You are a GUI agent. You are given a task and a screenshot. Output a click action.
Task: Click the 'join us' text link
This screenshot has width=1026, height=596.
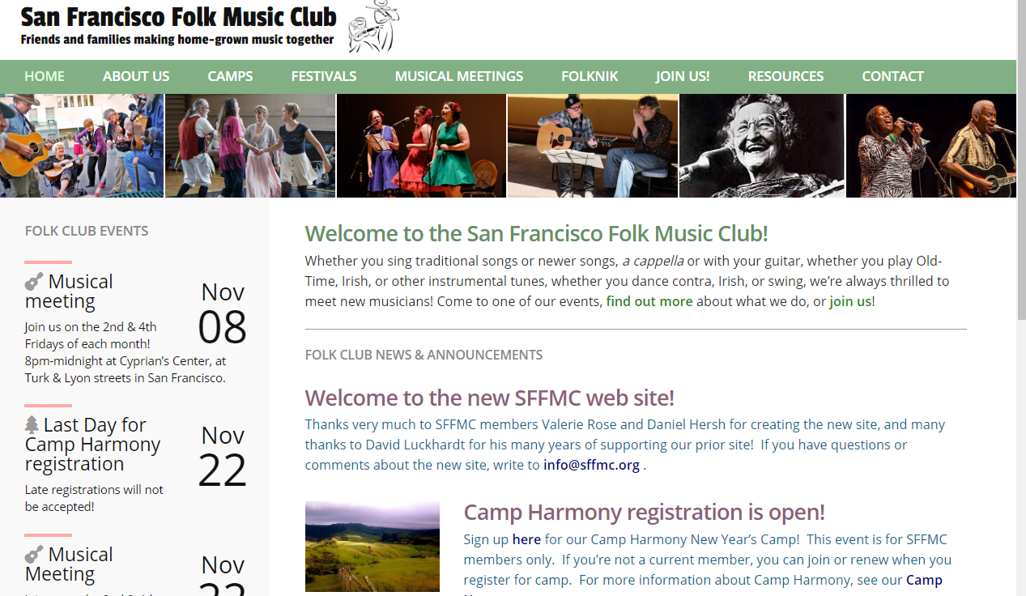coord(850,301)
